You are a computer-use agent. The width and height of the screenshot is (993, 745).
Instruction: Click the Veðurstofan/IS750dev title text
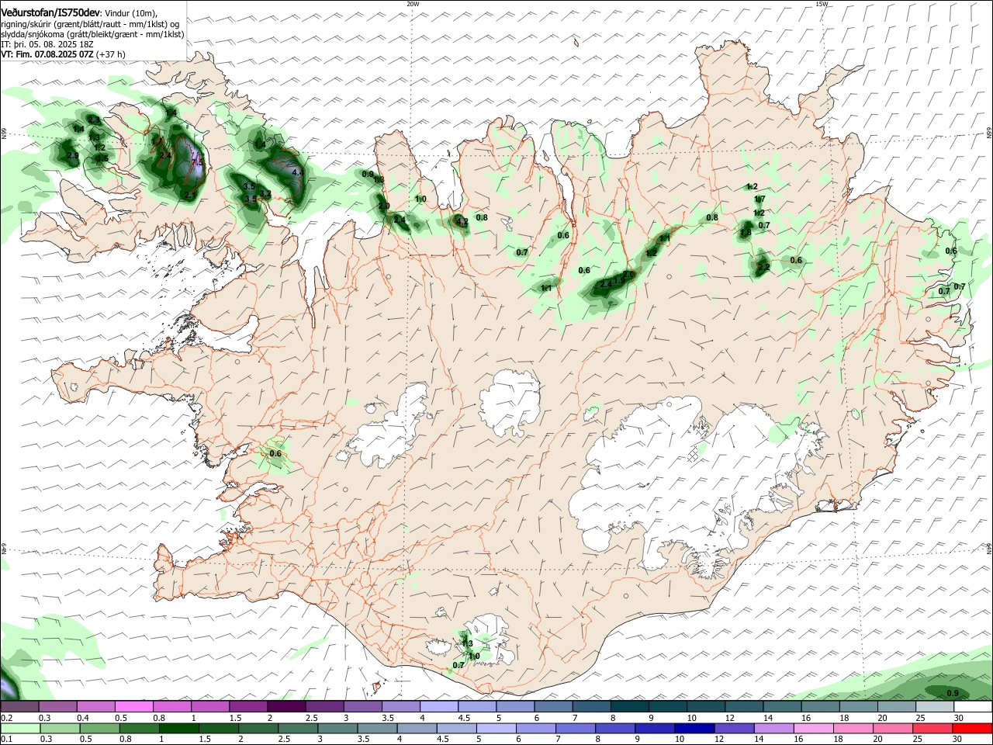[x=50, y=13]
